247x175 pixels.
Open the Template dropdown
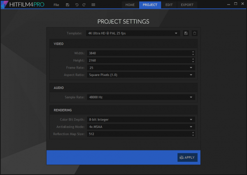click(133, 33)
